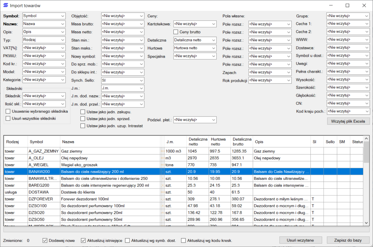The image size is (373, 247).
Task: Toggle the Dodawaj nowe checkbox
Action: 46,241
